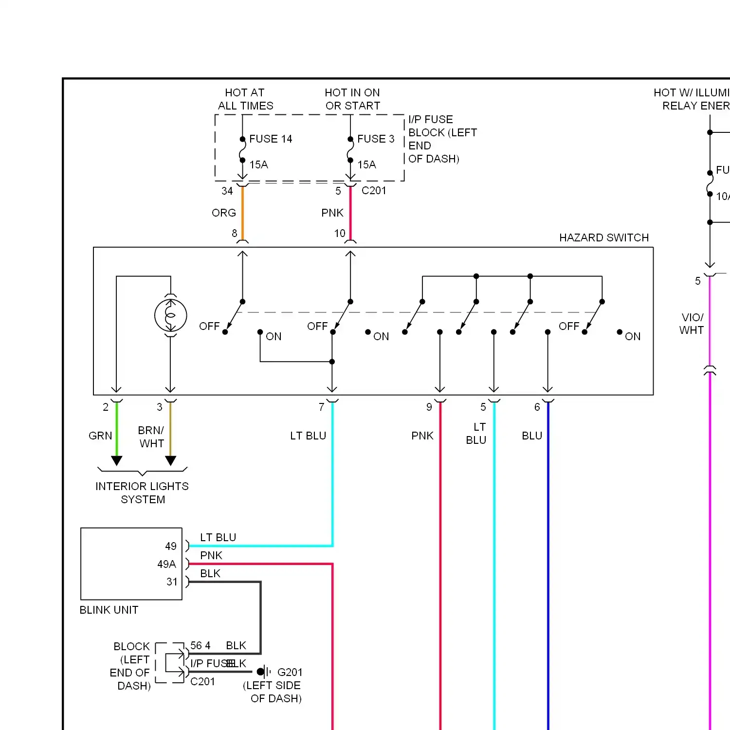Click the Fuse 3 fuse symbol
This screenshot has width=730, height=730.
[350, 149]
